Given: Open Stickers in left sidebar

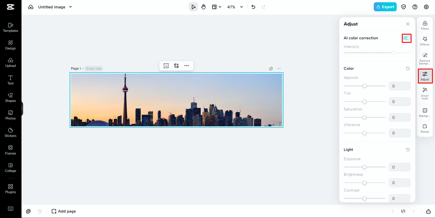Looking at the screenshot, I should pyautogui.click(x=11, y=132).
